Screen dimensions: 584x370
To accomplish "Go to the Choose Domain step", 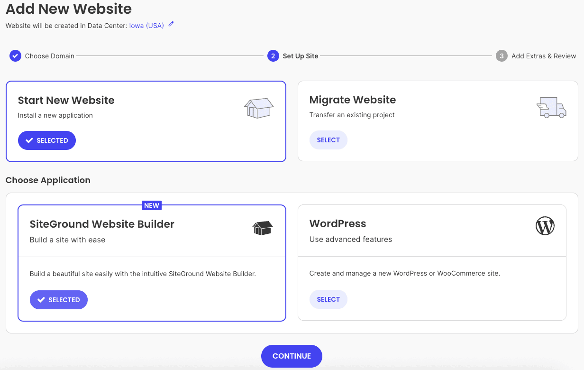I will (x=50, y=56).
